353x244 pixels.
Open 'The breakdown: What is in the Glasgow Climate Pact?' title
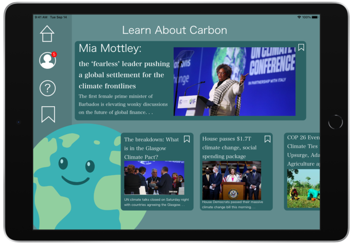(x=151, y=148)
